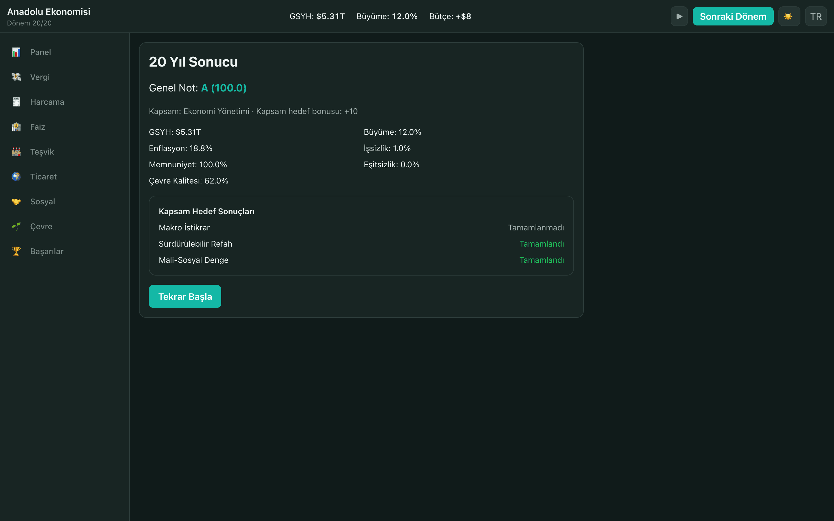834x521 pixels.
Task: Navigate to the Teşvik label
Action: [42, 152]
